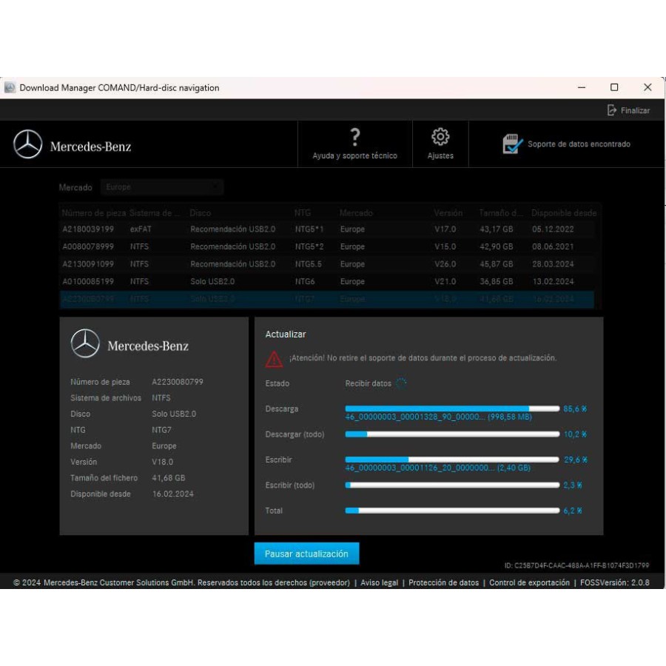This screenshot has height=666, width=666.
Task: Click the Mercedes-Benz star in the details panel
Action: [x=87, y=343]
